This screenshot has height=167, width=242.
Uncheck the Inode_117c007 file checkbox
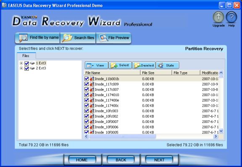tap(87, 89)
